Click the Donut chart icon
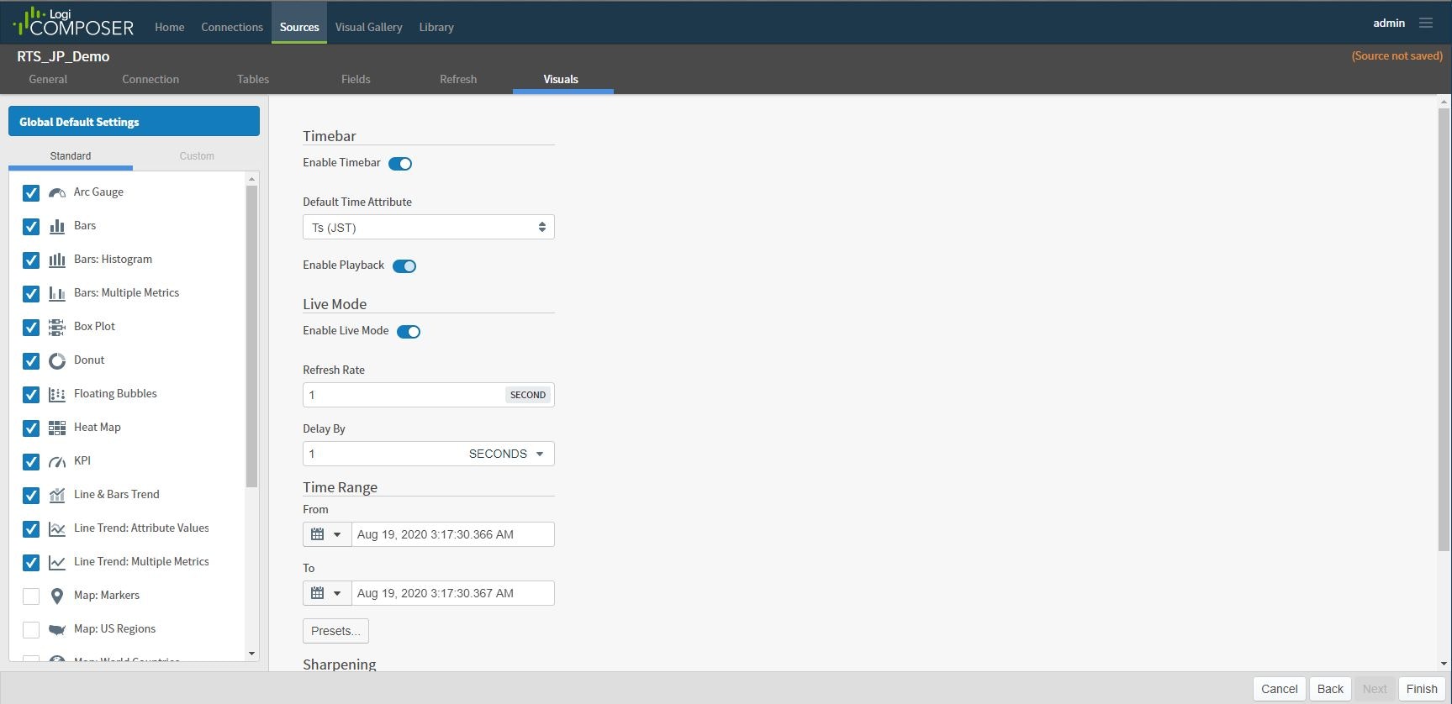Image resolution: width=1452 pixels, height=704 pixels. pos(57,360)
